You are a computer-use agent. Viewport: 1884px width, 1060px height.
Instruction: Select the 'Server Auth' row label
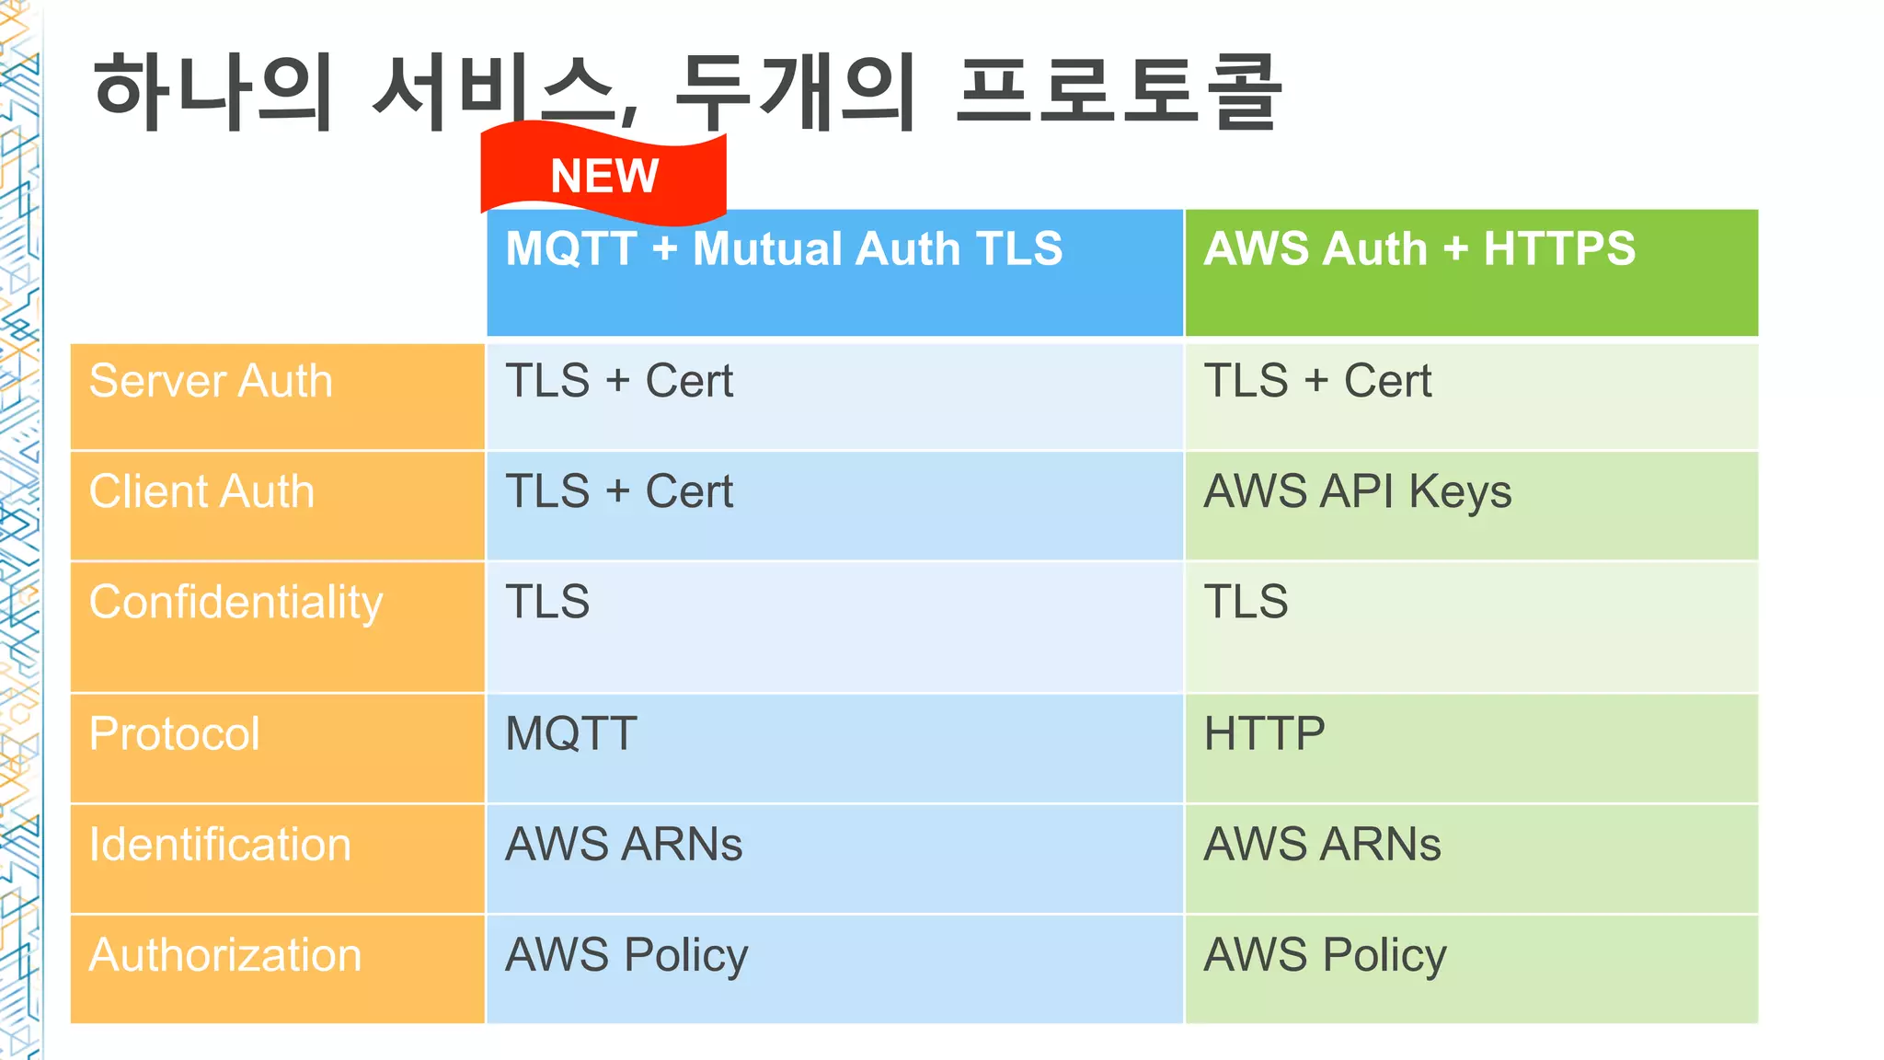(x=277, y=397)
